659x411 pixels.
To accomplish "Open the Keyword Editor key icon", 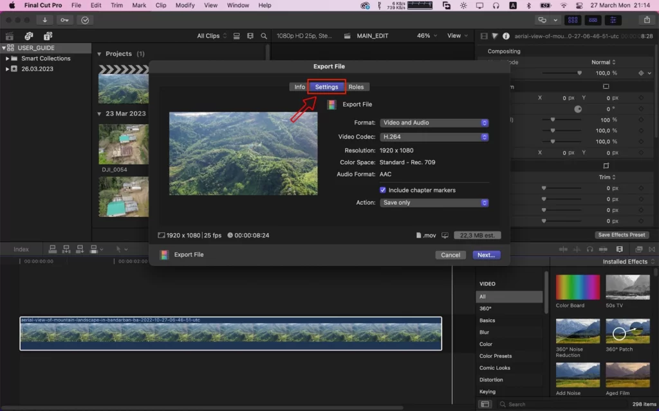I will 64,20.
